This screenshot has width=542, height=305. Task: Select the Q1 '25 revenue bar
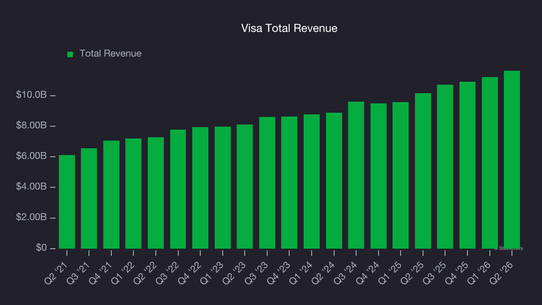(x=401, y=175)
